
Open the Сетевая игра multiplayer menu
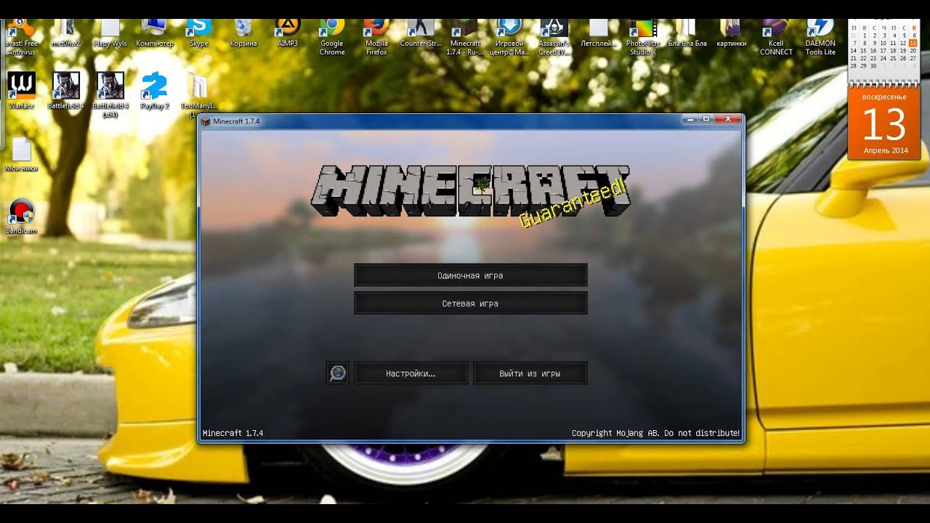coord(470,303)
